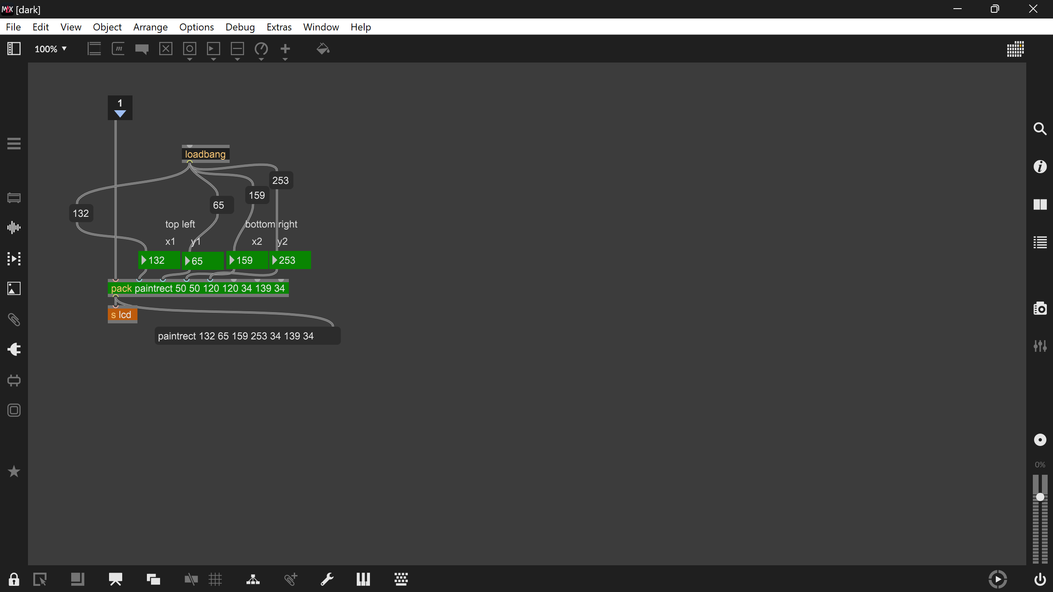Image resolution: width=1053 pixels, height=592 pixels.
Task: Open the 100% zoom dropdown
Action: (x=50, y=49)
